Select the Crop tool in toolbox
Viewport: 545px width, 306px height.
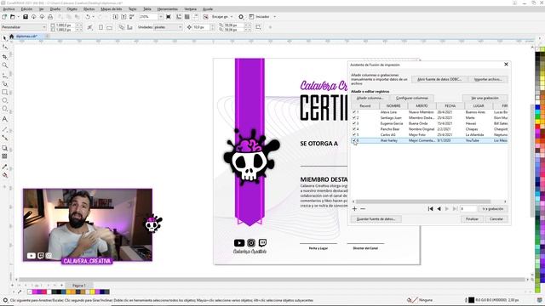point(4,56)
